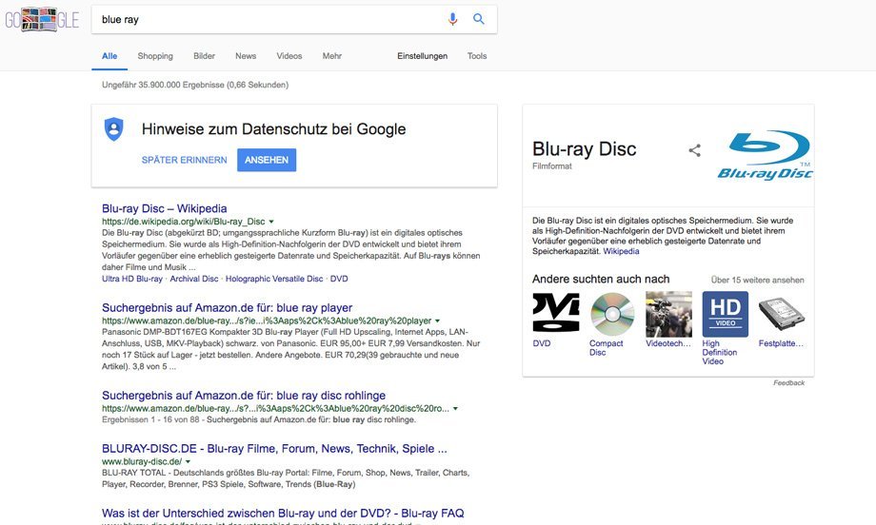This screenshot has width=876, height=525.
Task: Open Amazon blue ray player result
Action: 227,308
